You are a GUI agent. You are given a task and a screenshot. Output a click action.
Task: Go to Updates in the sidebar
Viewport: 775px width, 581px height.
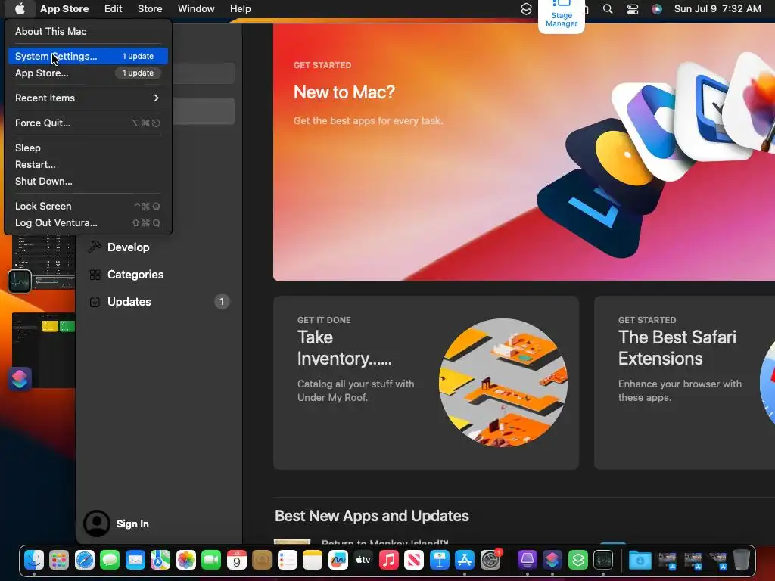click(x=158, y=301)
